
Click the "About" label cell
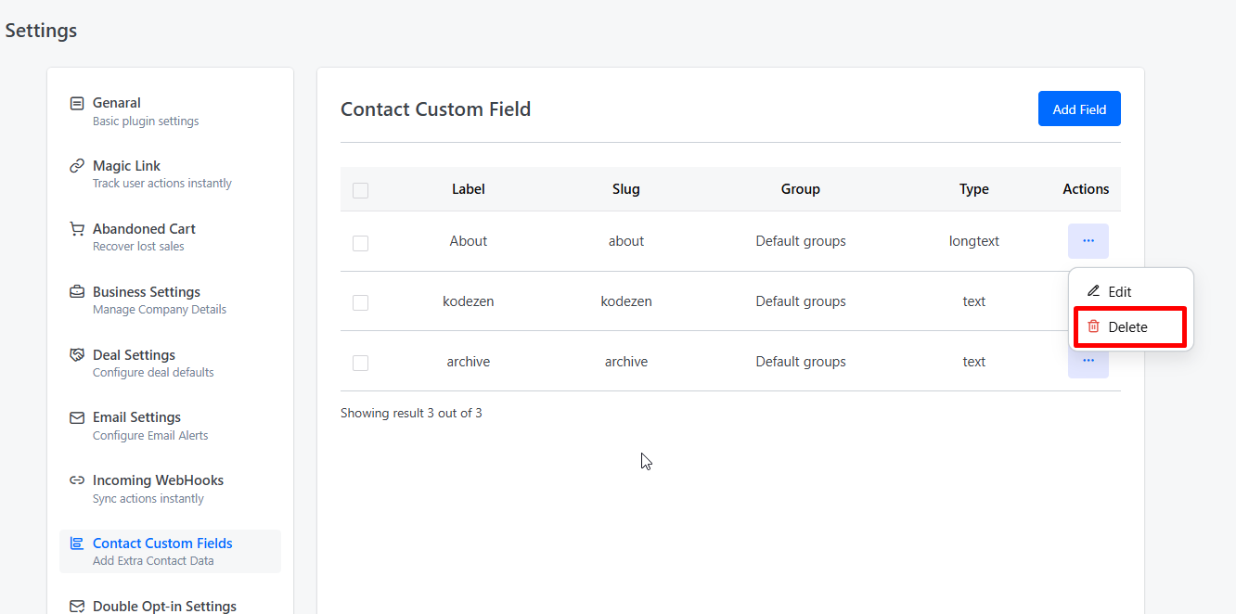[x=469, y=241]
